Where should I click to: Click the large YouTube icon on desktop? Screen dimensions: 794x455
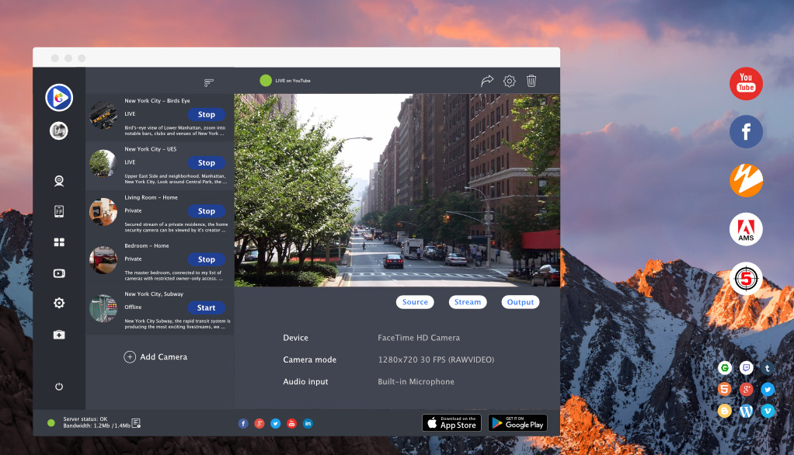pyautogui.click(x=746, y=84)
